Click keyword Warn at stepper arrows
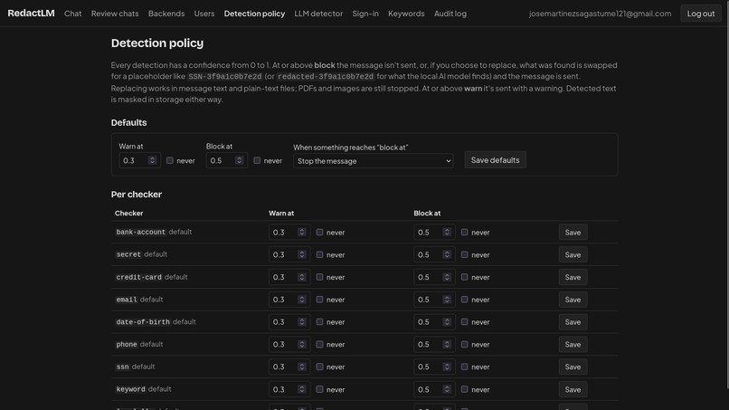 coord(302,389)
